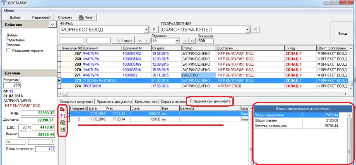356x165 pixels.
Task: Click the Търси search button
Action: click(124, 41)
